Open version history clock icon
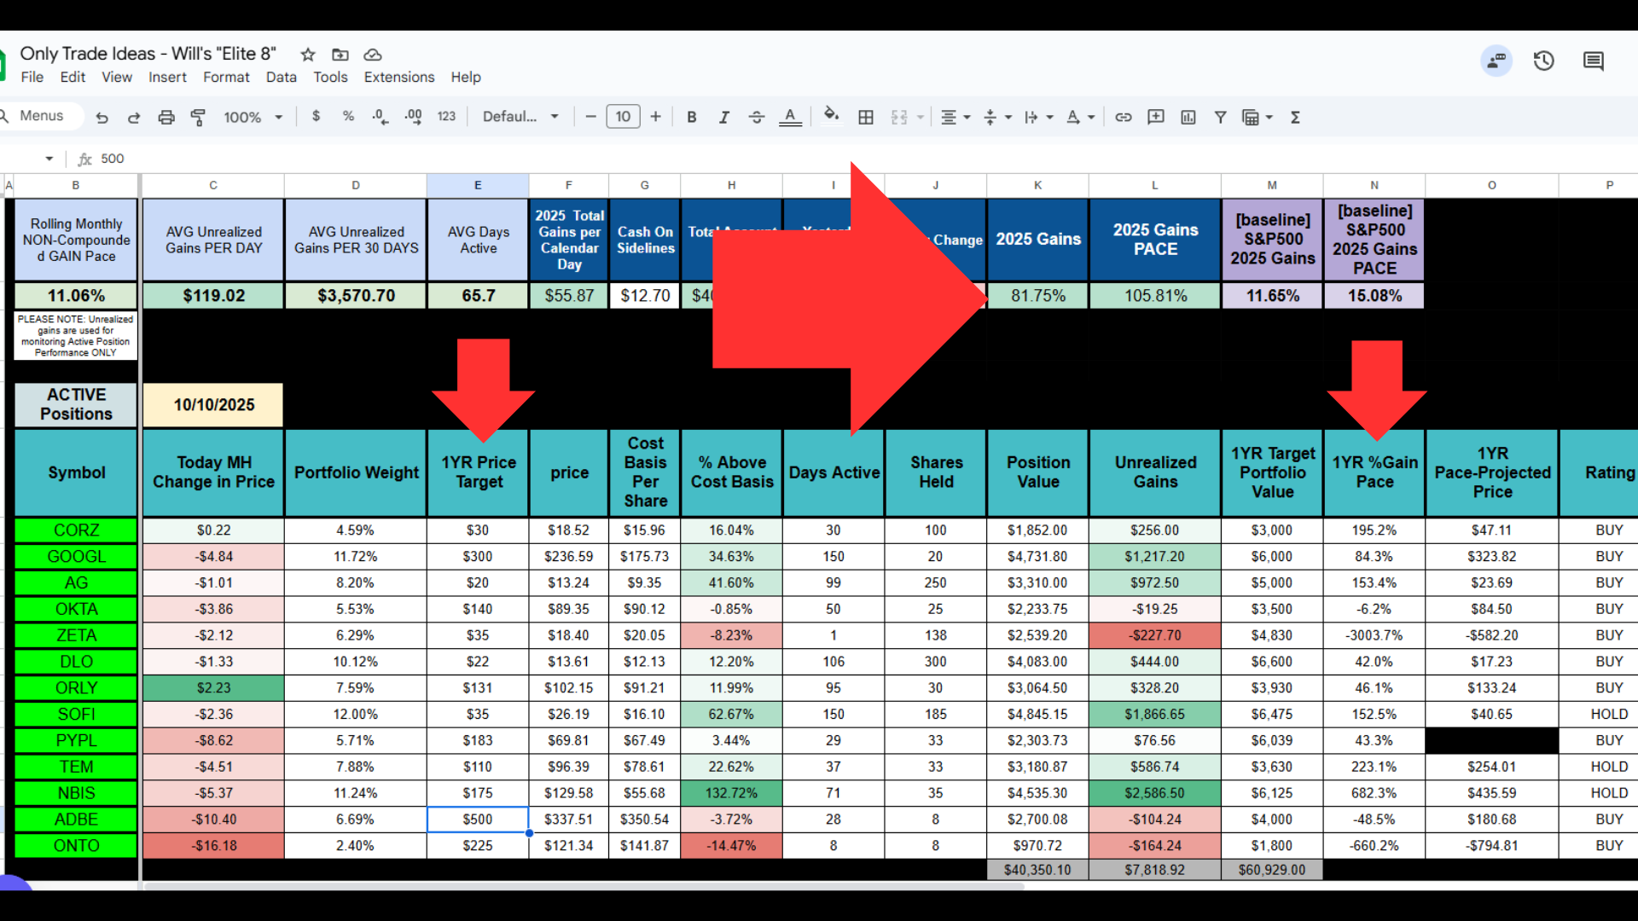 (1543, 61)
